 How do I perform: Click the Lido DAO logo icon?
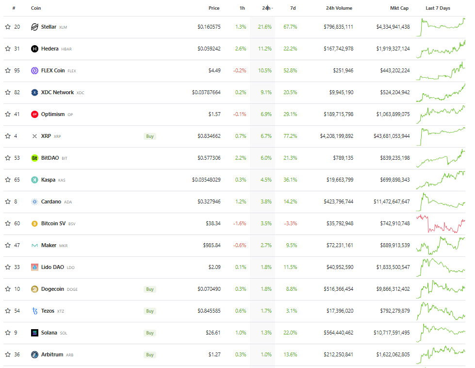tap(34, 267)
